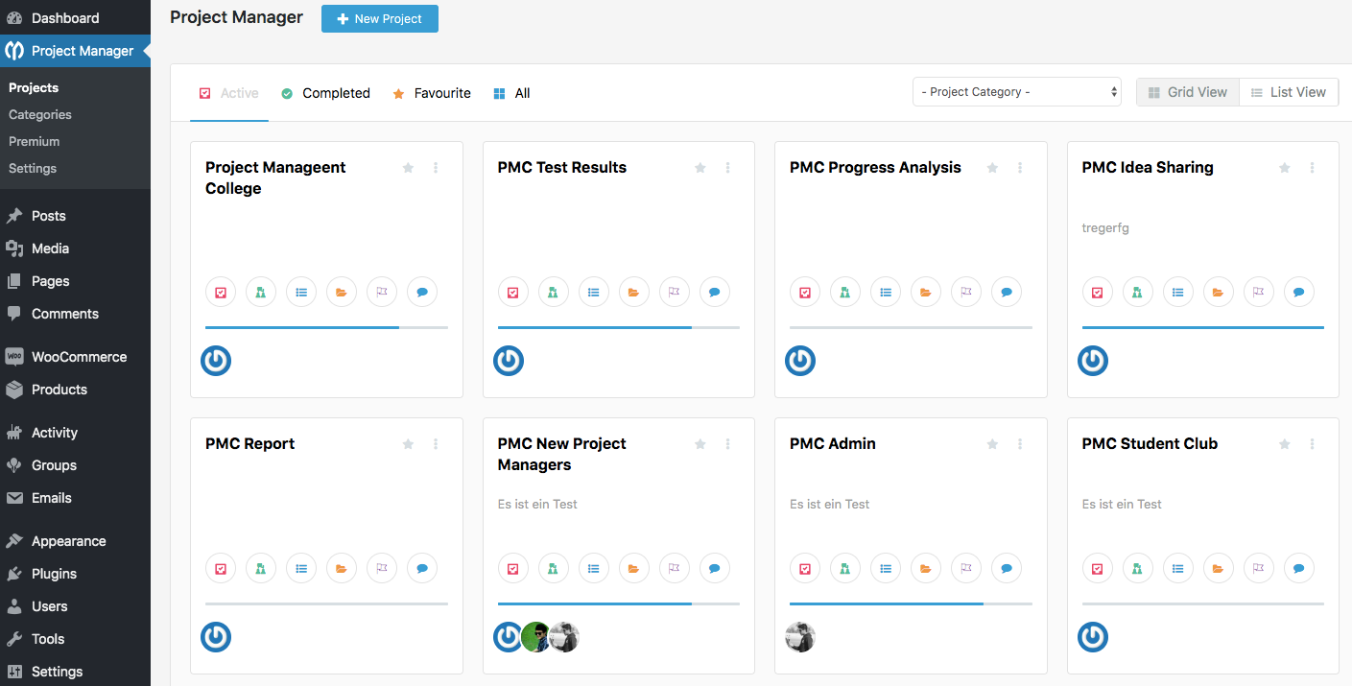The width and height of the screenshot is (1352, 686).
Task: Open the PMC Student Club project title
Action: pos(1150,443)
